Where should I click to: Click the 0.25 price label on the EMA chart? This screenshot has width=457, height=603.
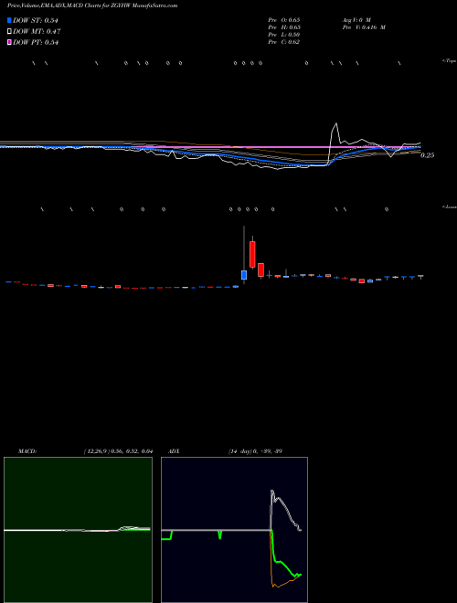coord(427,155)
